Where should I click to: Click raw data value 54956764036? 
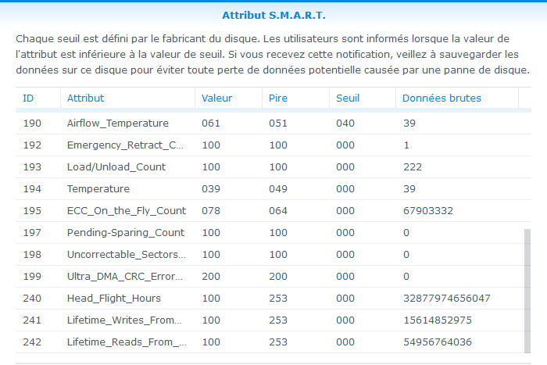coord(438,342)
